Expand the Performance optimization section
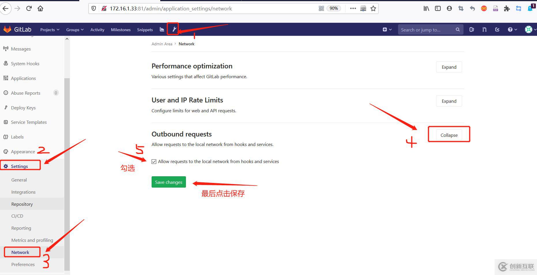 coord(449,67)
